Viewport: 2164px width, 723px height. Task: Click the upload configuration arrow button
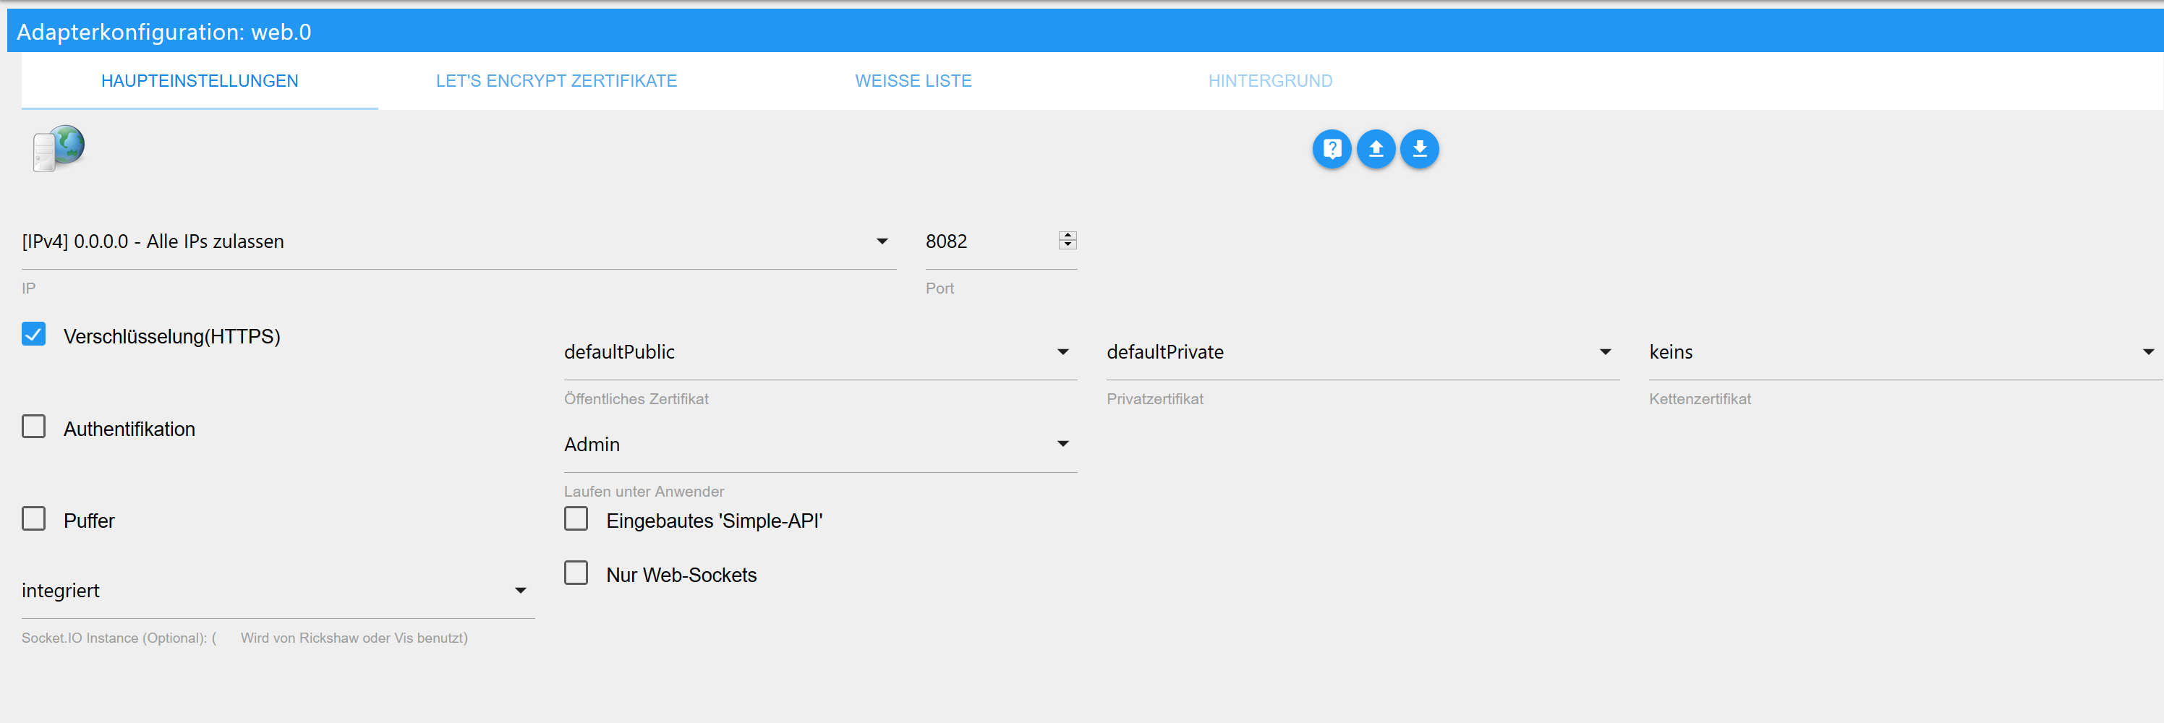pos(1375,150)
